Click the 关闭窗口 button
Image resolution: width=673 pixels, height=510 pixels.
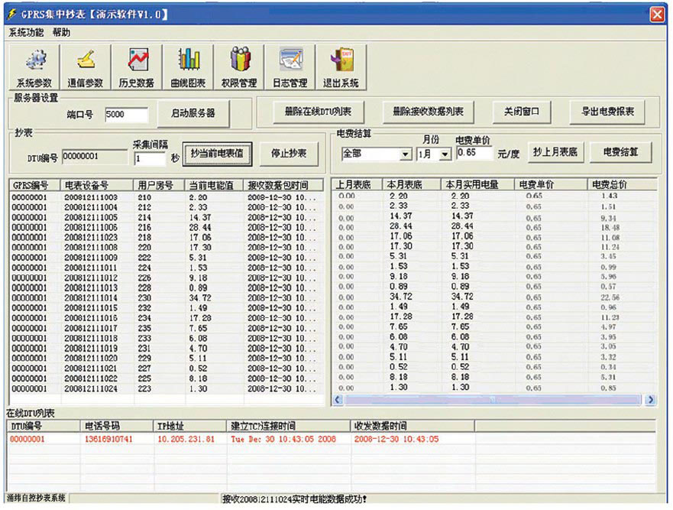pyautogui.click(x=522, y=112)
